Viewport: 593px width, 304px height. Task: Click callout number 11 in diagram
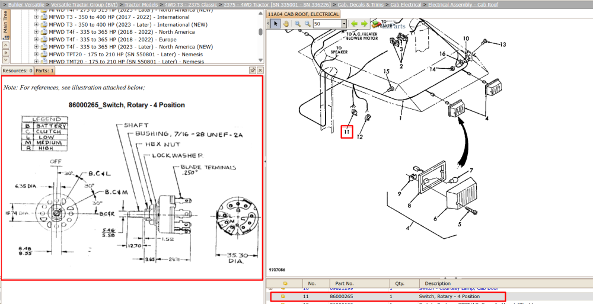tap(347, 132)
